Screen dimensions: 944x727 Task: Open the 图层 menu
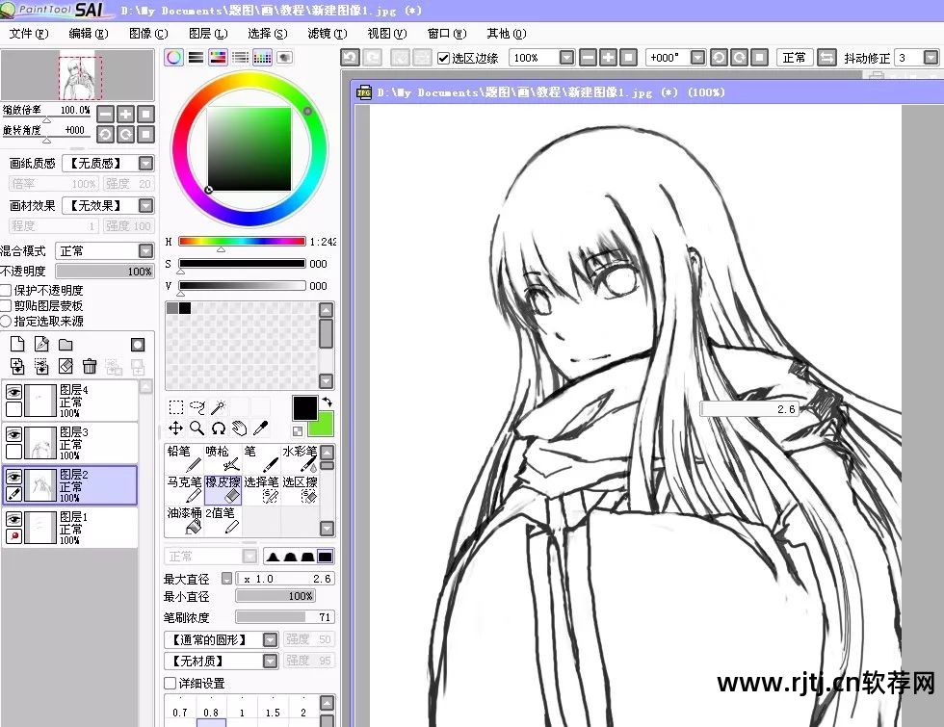pos(208,34)
